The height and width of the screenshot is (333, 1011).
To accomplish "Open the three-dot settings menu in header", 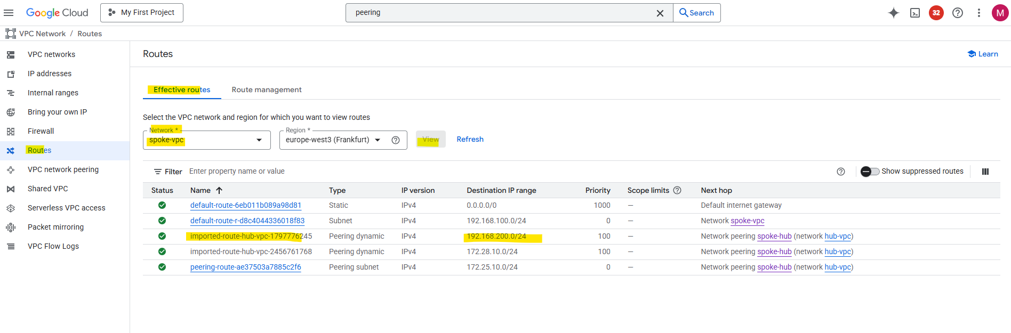I will point(978,13).
